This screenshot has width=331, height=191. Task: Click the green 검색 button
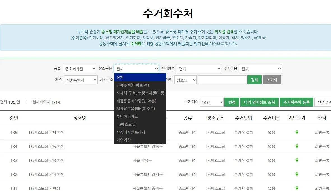pyautogui.click(x=254, y=80)
